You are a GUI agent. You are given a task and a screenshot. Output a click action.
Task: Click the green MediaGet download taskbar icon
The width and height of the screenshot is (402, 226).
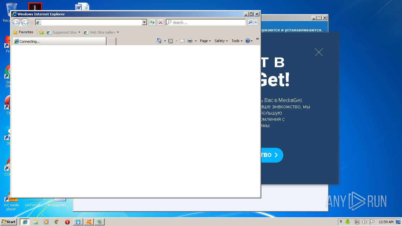click(100, 222)
